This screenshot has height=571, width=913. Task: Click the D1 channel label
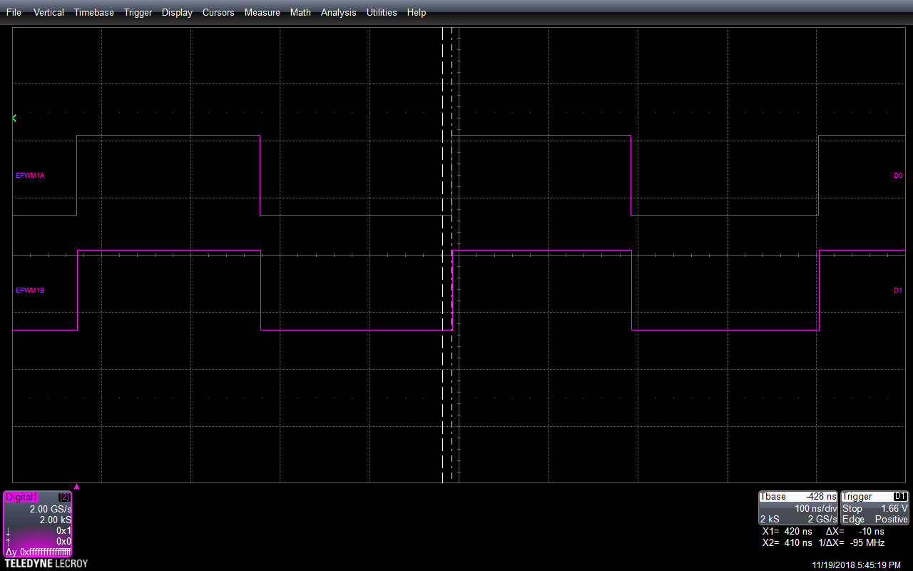coord(898,290)
